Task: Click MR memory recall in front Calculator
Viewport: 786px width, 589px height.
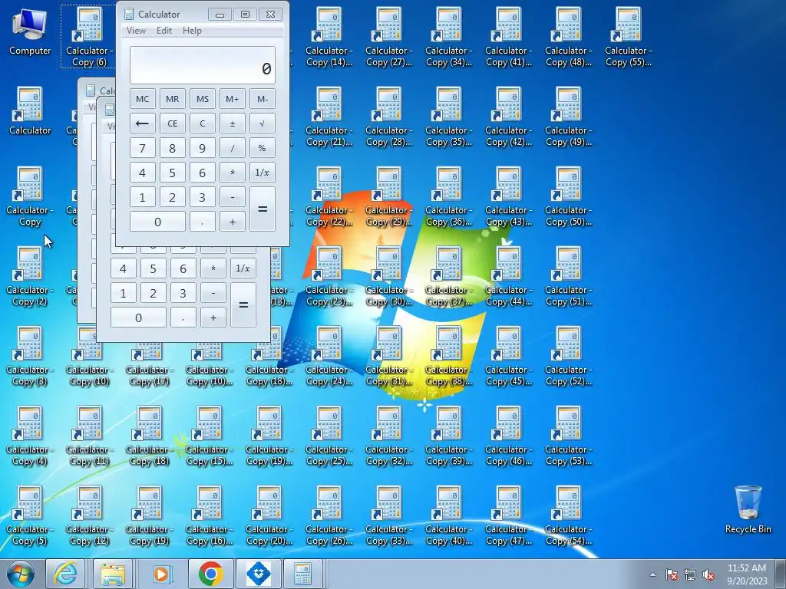Action: pyautogui.click(x=173, y=99)
